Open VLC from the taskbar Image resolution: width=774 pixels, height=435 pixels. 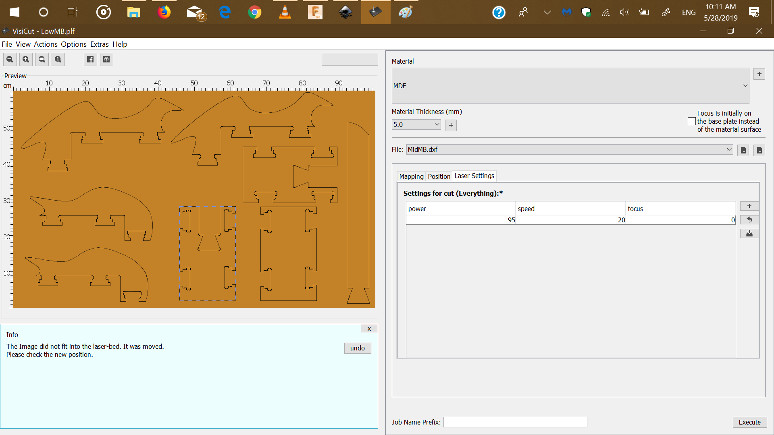(x=285, y=12)
